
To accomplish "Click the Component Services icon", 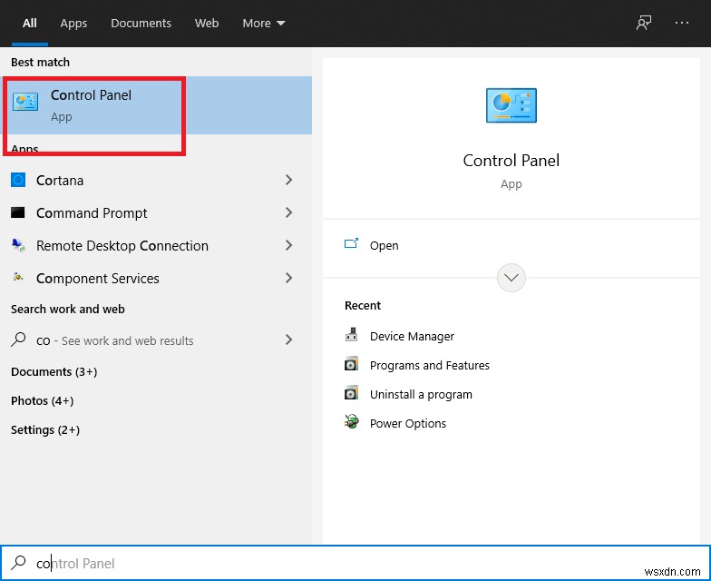I will pos(18,279).
